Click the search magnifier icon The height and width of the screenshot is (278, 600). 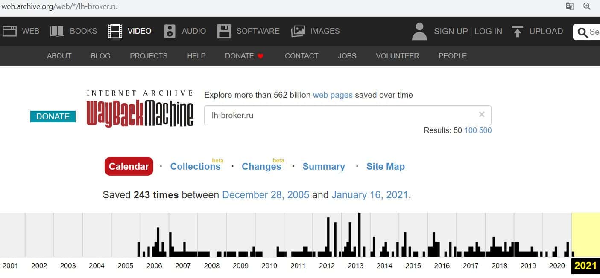(x=583, y=32)
